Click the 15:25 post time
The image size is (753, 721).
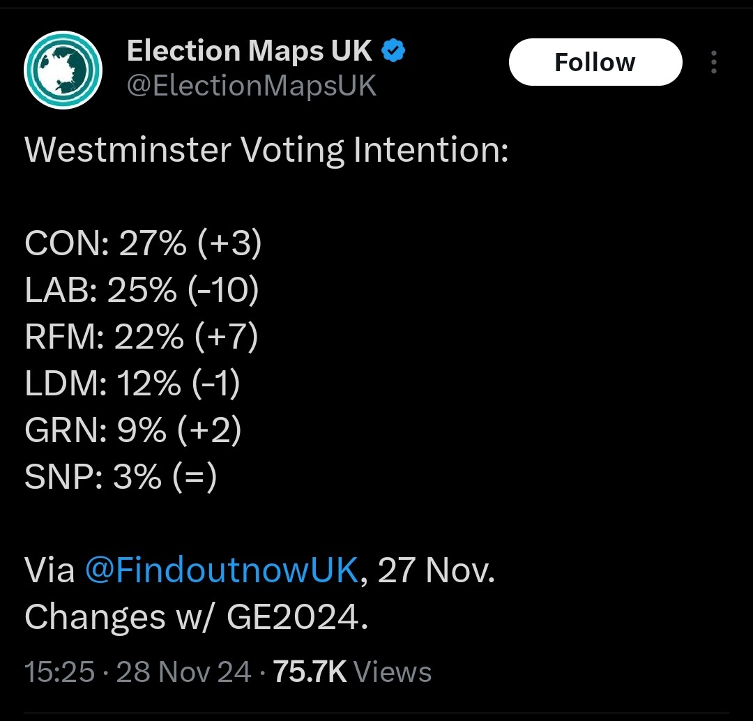click(59, 672)
